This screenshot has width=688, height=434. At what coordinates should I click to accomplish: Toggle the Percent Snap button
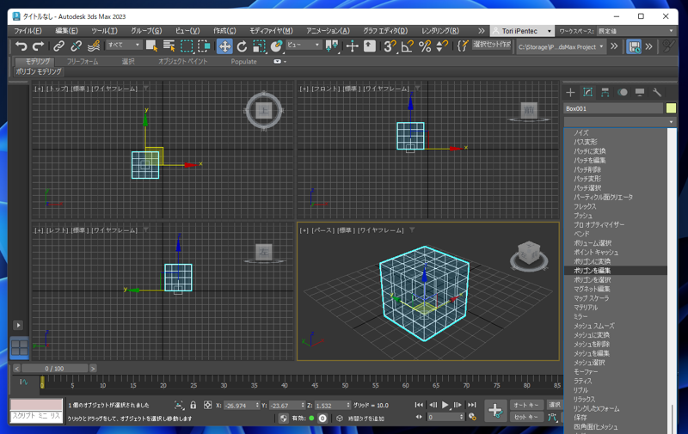tap(425, 46)
